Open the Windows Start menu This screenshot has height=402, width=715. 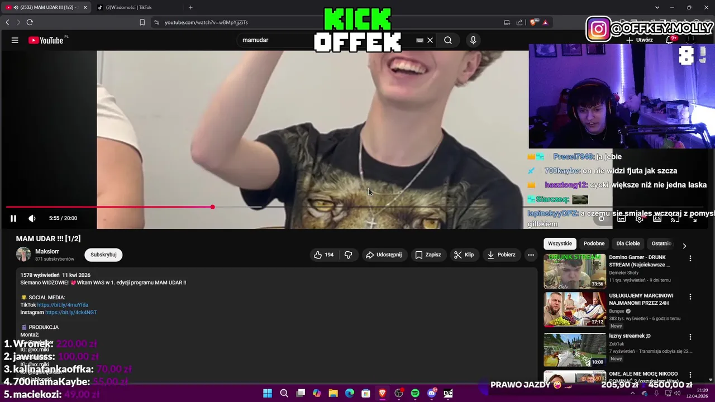[x=268, y=393]
